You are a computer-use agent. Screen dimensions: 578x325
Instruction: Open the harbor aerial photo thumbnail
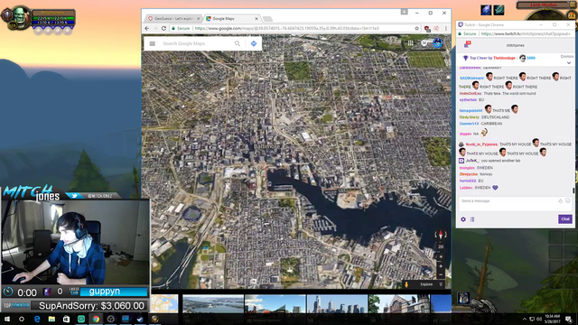pos(213,303)
